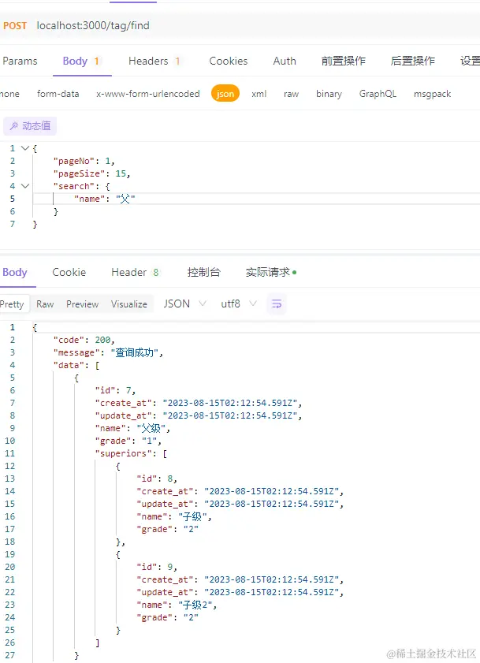Image resolution: width=480 pixels, height=663 pixels.
Task: Select the form-data body type
Action: tap(58, 94)
